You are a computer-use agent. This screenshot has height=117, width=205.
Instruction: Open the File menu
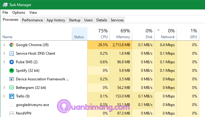pyautogui.click(x=5, y=13)
